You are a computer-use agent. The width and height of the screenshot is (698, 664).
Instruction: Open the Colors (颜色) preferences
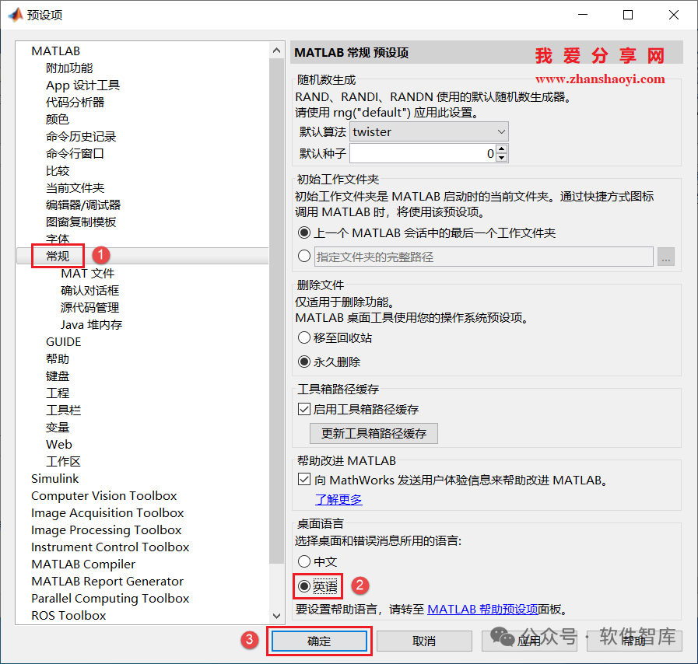(58, 119)
